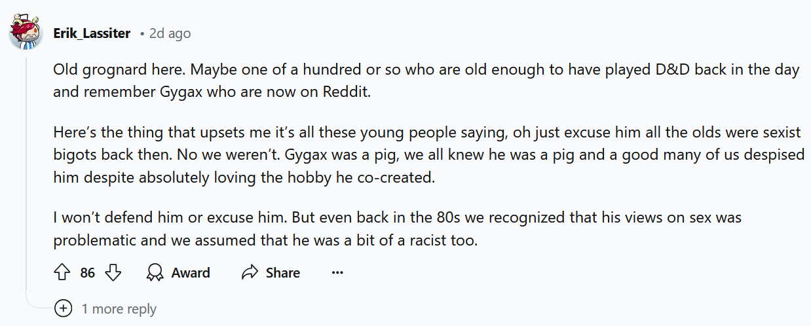Click the paragraph starting "I won't defend him"
Viewport: 811px width, 326px height.
tap(396, 228)
